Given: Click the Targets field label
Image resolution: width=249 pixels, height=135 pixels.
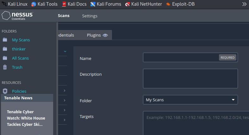Looking at the screenshot, I should click(x=87, y=117).
